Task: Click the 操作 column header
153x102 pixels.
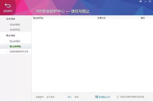Action: click(x=143, y=18)
